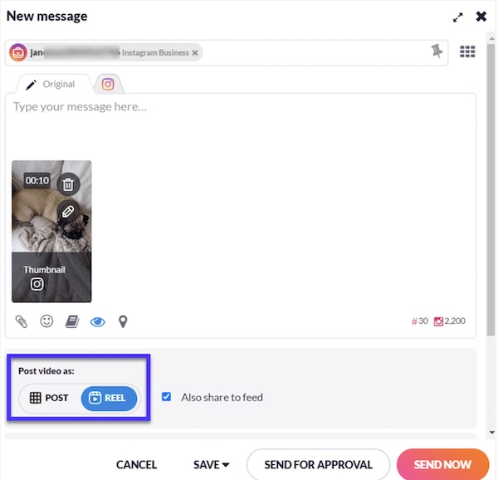Select REEL as the video type
Screen dimensions: 498x480
click(109, 399)
